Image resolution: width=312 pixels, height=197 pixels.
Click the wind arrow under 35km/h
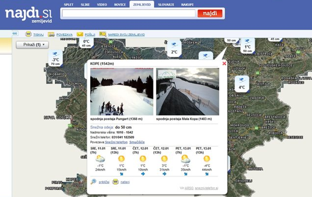pos(185,174)
